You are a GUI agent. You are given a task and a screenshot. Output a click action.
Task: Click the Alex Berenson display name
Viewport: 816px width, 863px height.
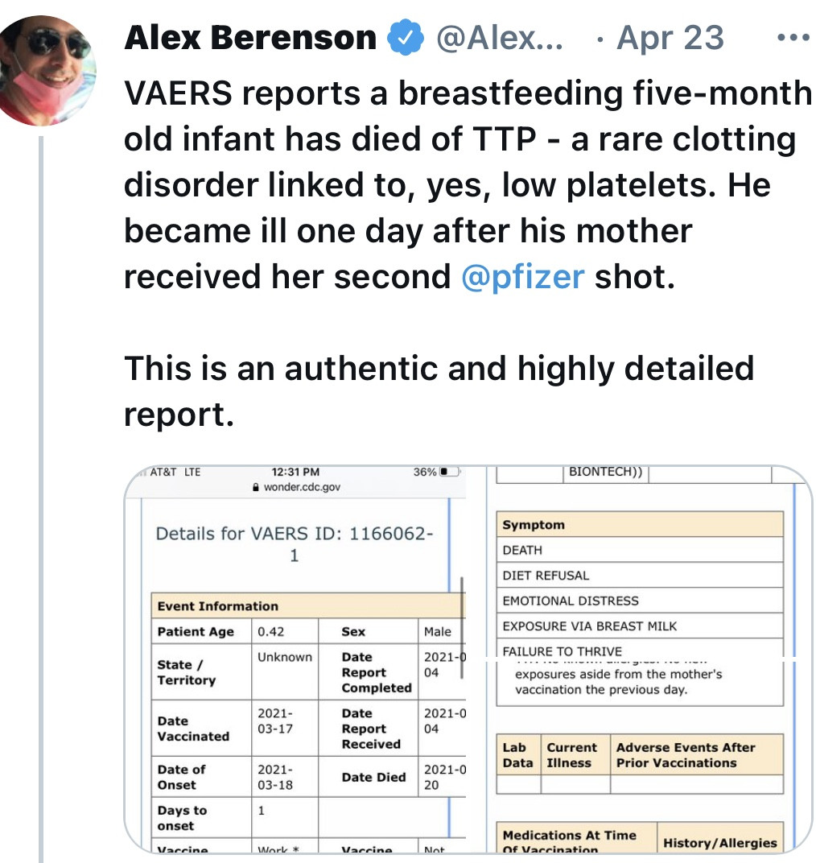coord(250,39)
